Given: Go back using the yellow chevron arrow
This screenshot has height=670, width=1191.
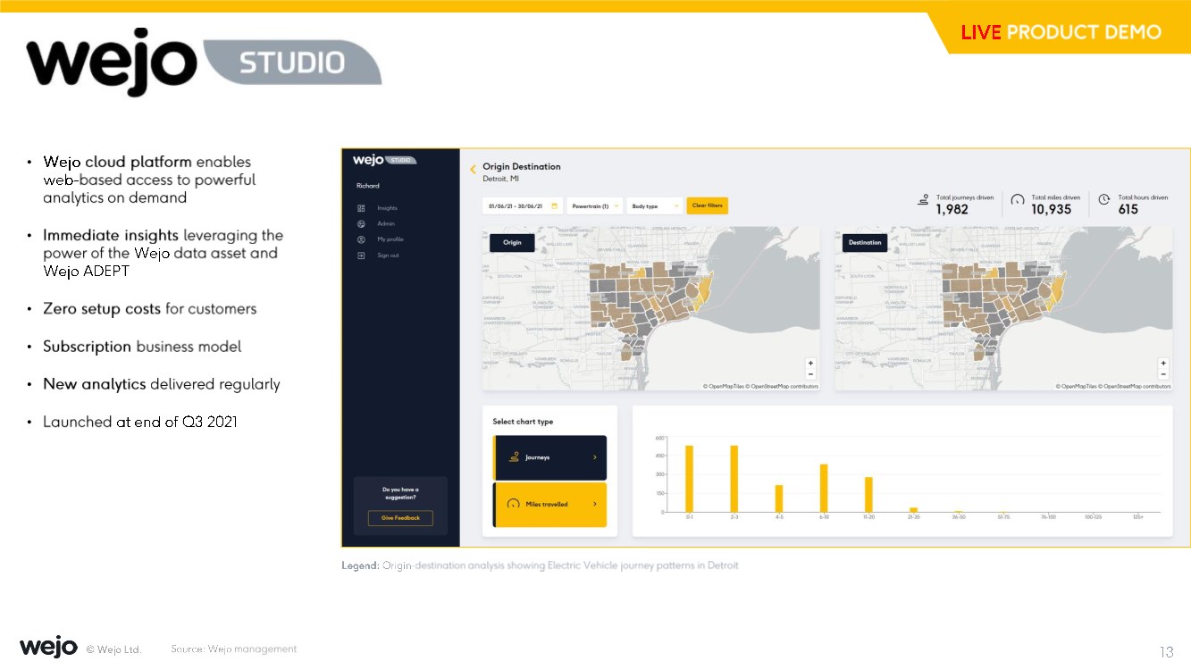Looking at the screenshot, I should (x=473, y=169).
